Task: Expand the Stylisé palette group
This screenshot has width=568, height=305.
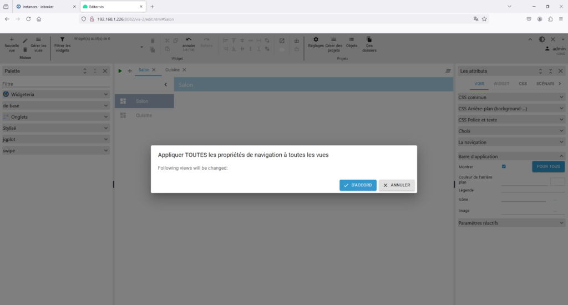Action: 56,128
